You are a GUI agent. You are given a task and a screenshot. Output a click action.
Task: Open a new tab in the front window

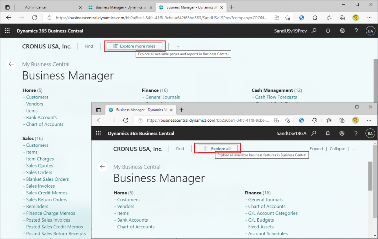point(182,110)
